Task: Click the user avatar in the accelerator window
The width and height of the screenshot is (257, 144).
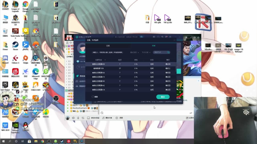Action: point(81,48)
